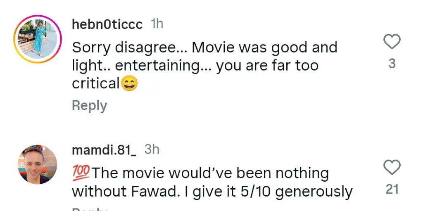Viewport: 423px width, 211px height.
Task: View mamdi.81_'s profile picture
Action: [x=38, y=164]
